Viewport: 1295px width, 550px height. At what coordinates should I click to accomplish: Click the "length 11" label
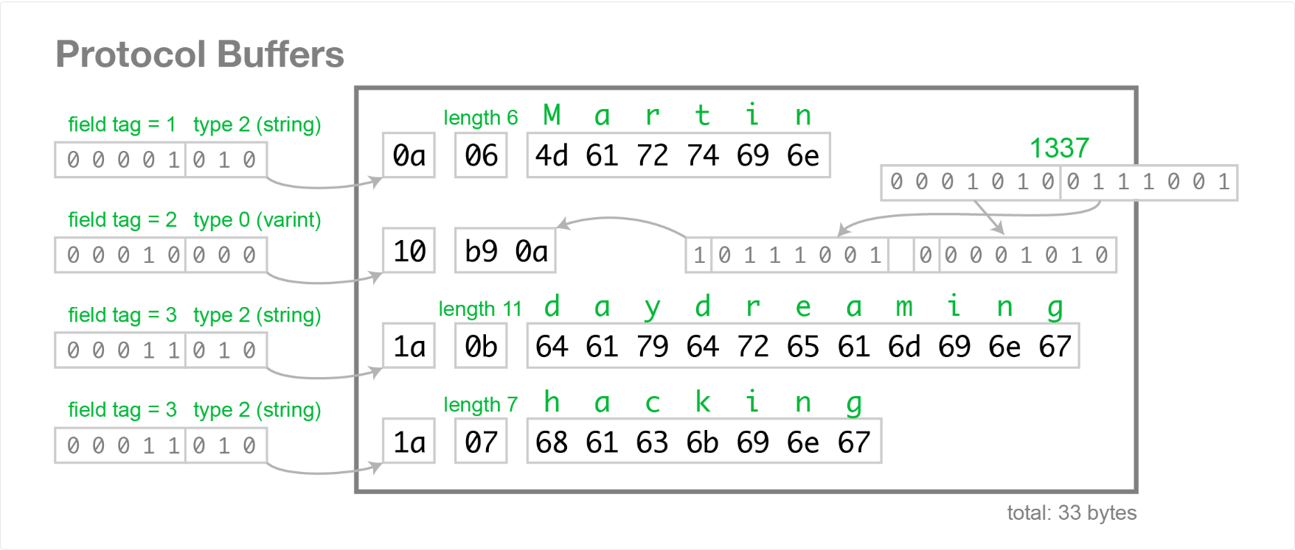point(480,309)
